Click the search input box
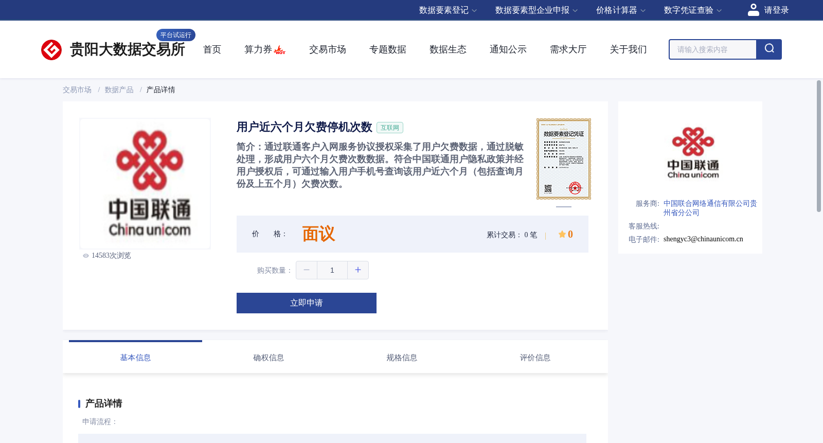Viewport: 823px width, 443px height. coord(713,49)
